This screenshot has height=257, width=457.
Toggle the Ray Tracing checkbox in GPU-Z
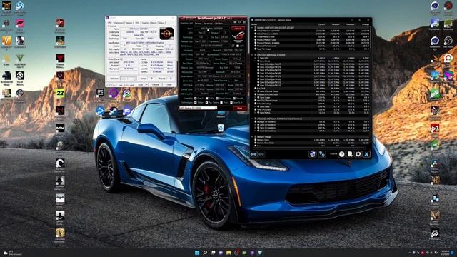[206, 102]
